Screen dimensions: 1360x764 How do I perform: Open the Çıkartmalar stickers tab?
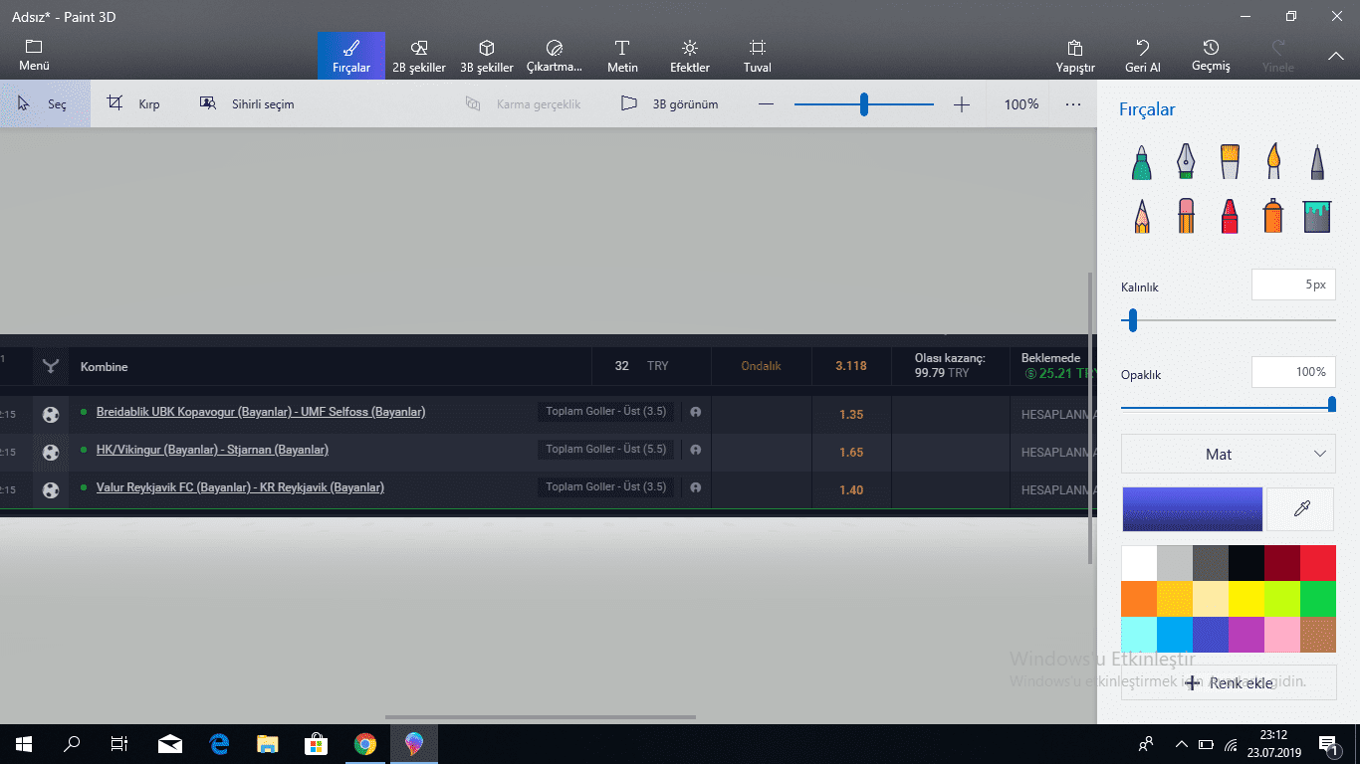555,56
